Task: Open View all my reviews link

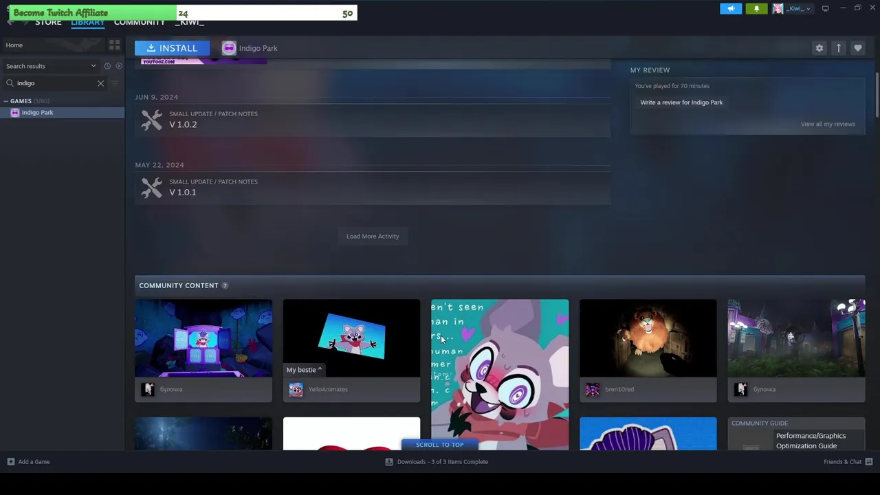Action: (828, 124)
